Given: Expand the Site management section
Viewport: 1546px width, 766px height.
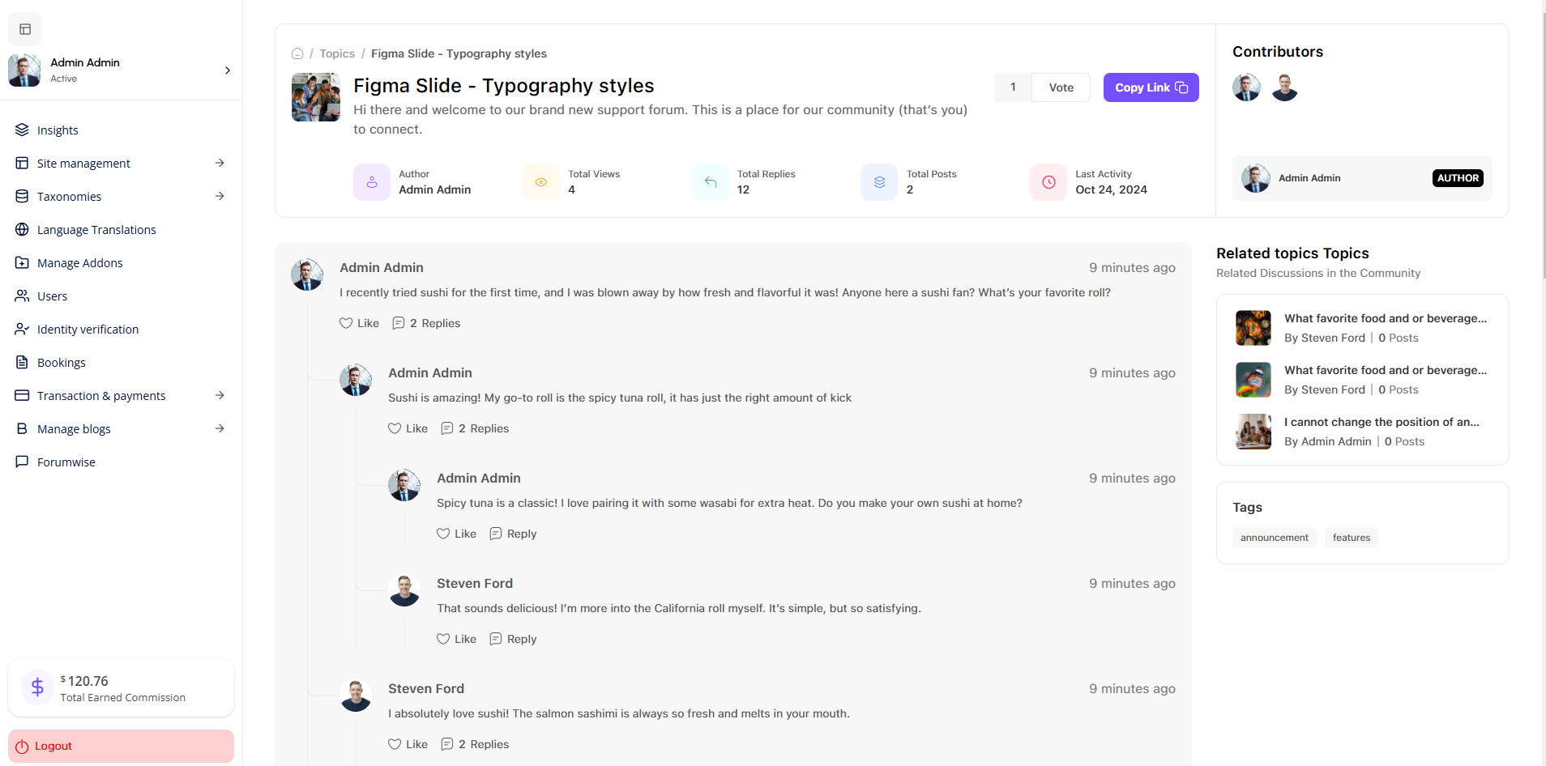Looking at the screenshot, I should [220, 163].
